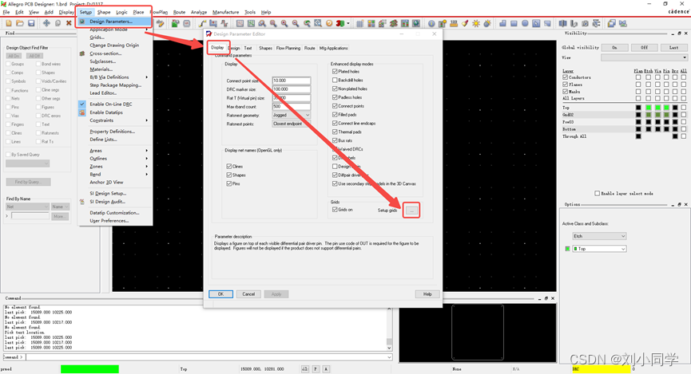Expand the Active Class Etch dropdown
The width and height of the screenshot is (691, 374).
tap(600, 236)
